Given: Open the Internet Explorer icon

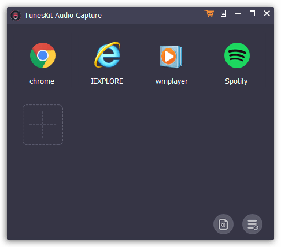Looking at the screenshot, I should point(108,55).
